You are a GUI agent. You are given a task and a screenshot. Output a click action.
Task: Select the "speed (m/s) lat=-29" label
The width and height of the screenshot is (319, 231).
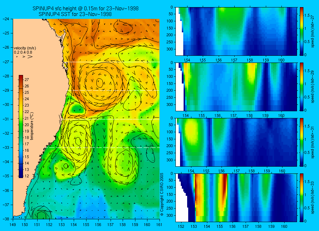coord(313,87)
